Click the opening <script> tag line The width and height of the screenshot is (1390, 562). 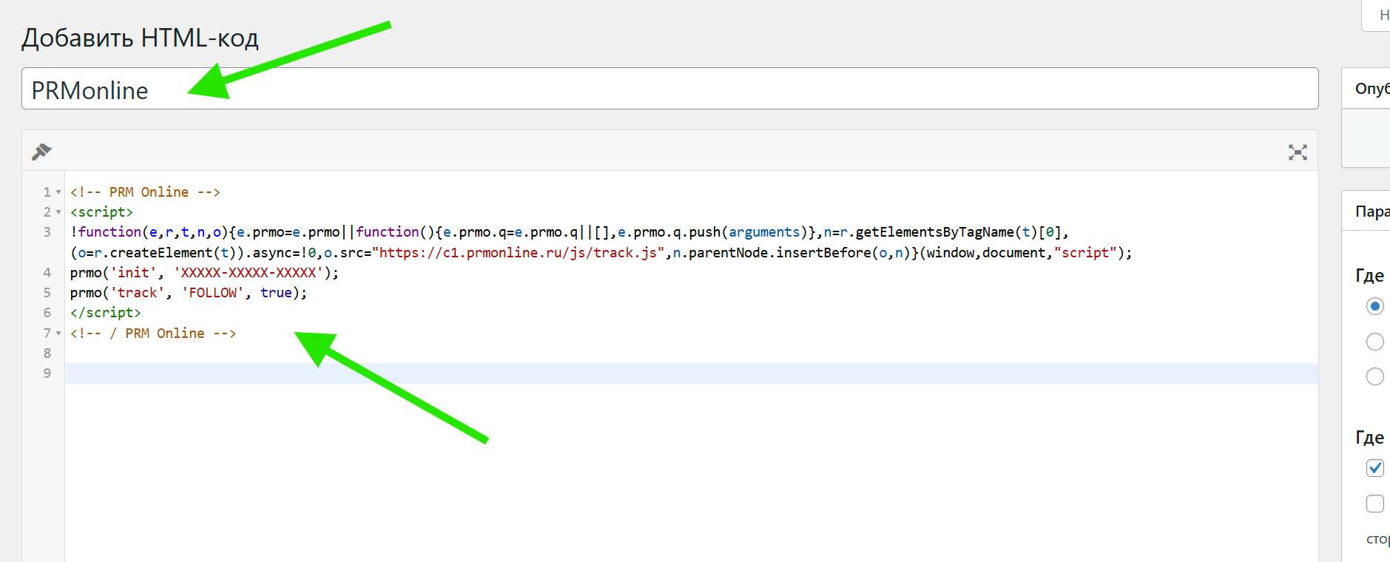tap(102, 212)
